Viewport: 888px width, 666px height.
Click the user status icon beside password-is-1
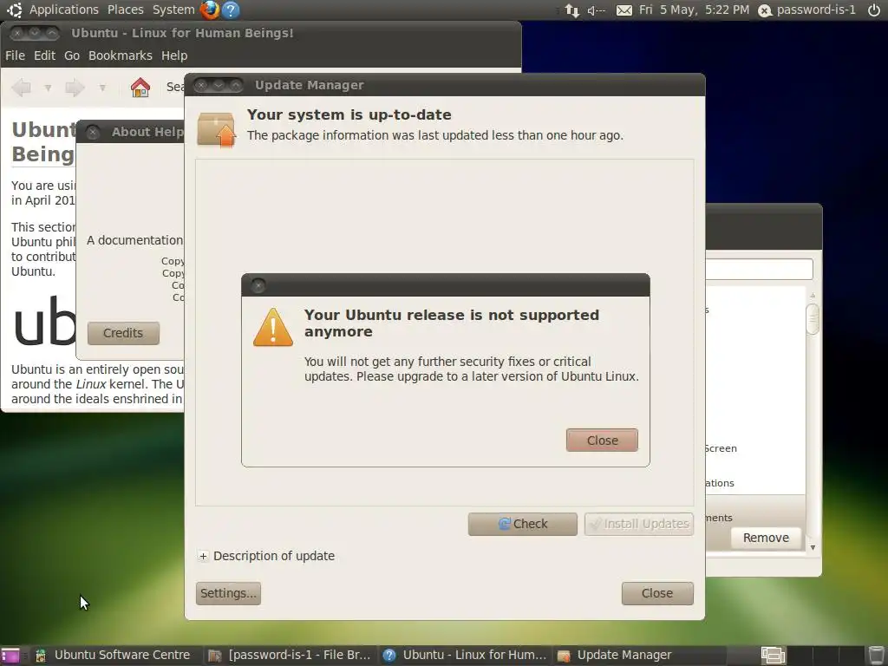(x=765, y=10)
